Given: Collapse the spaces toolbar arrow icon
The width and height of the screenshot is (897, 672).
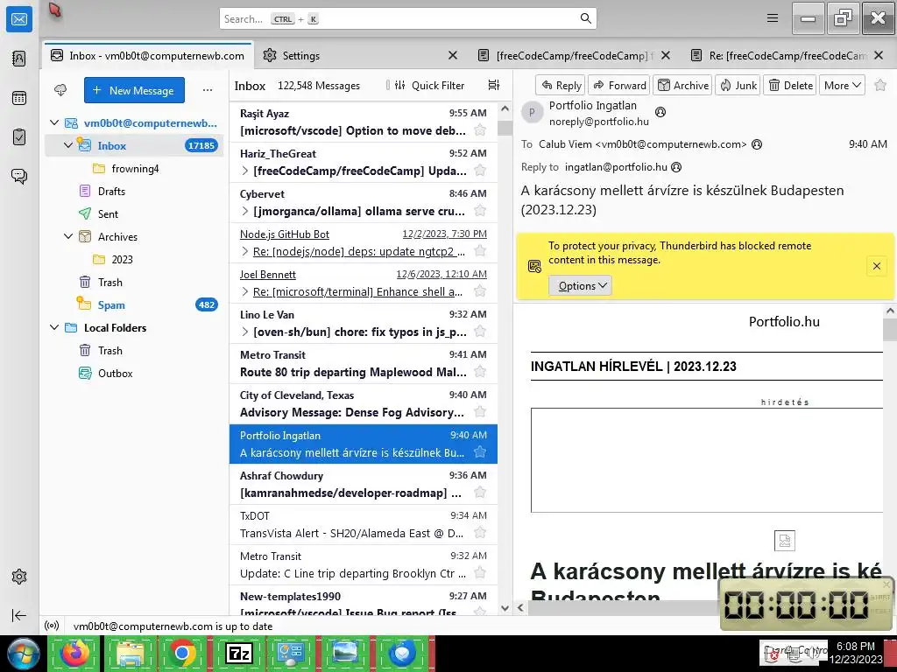Looking at the screenshot, I should (19, 615).
